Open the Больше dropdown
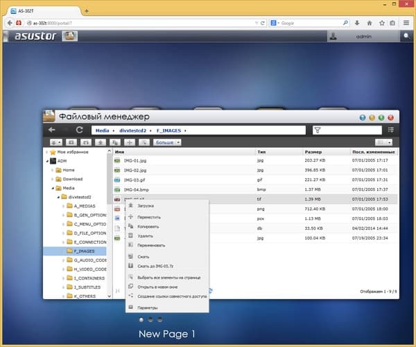This screenshot has height=347, width=416. click(x=167, y=142)
